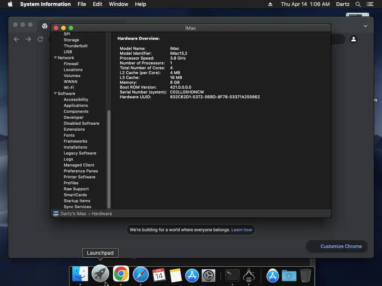Viewport: 382px width, 286px height.
Task: Click the sidebar vertical scrollbar
Action: tap(109, 159)
